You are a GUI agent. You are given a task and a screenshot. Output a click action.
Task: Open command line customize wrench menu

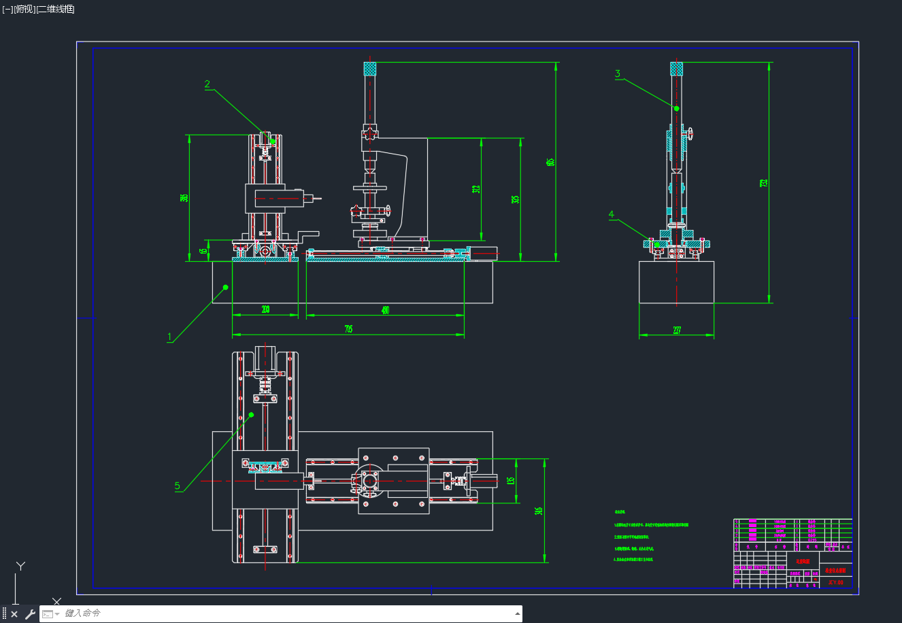click(x=30, y=614)
